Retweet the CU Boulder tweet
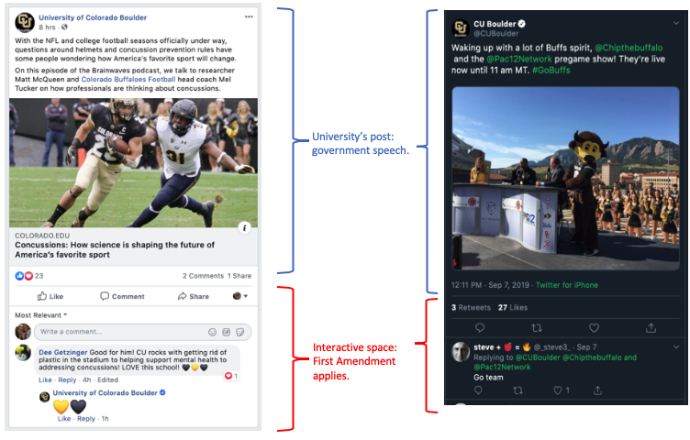Screen dimensions: 690x440 point(537,328)
